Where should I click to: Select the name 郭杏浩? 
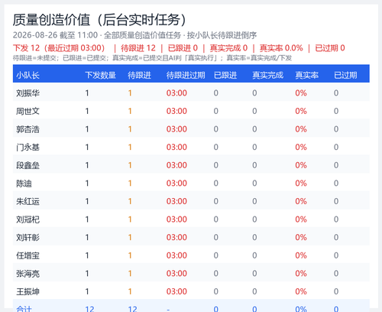click(28, 129)
